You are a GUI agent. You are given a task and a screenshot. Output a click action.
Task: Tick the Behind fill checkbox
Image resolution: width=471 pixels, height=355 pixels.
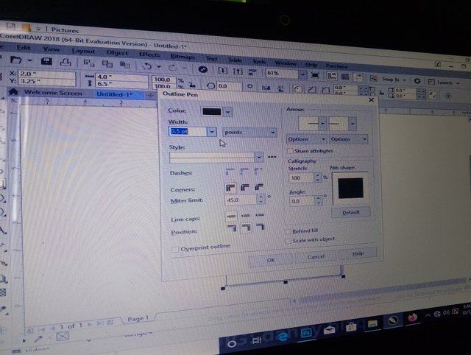288,231
